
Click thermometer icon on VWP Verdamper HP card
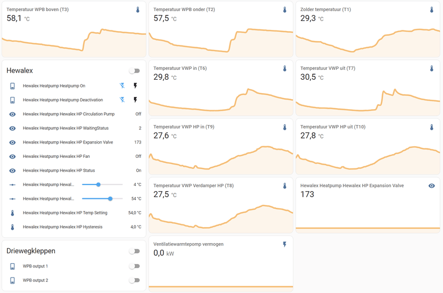point(285,186)
